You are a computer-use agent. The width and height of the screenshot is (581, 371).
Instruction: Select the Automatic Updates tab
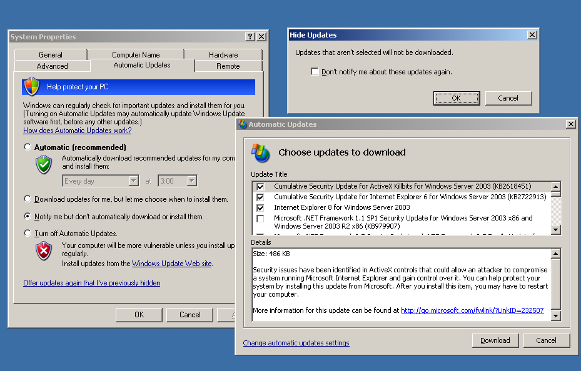143,65
